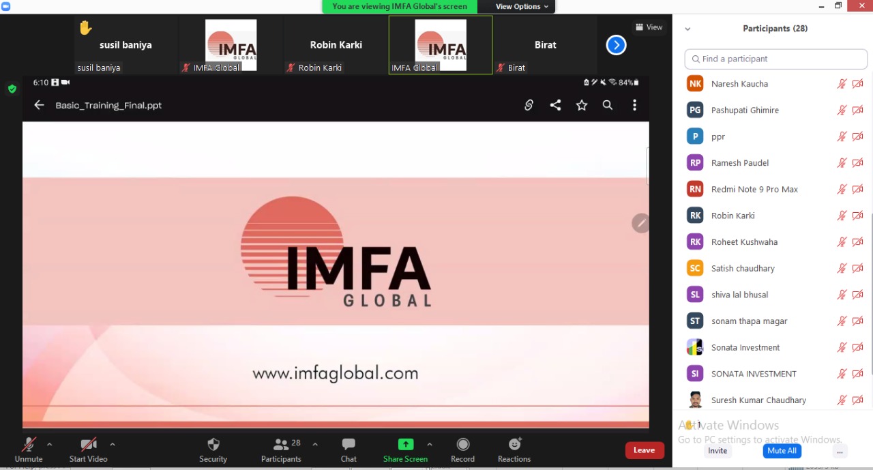Toggle mute for participant ppr
The image size is (873, 470).
click(x=842, y=136)
